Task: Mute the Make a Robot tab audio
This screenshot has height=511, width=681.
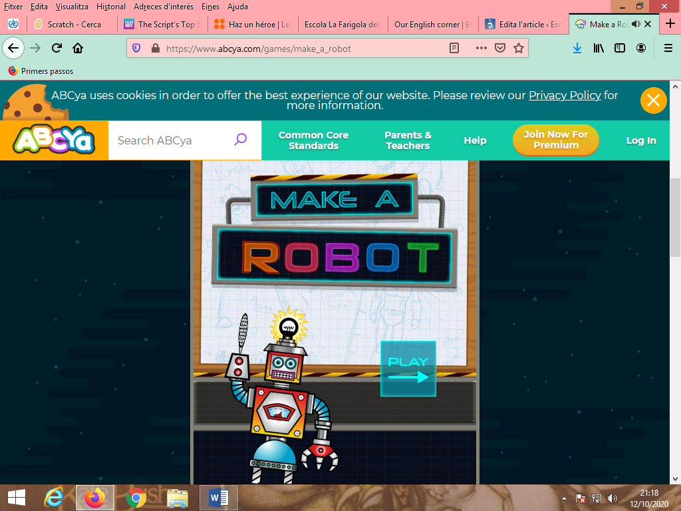Action: [636, 24]
